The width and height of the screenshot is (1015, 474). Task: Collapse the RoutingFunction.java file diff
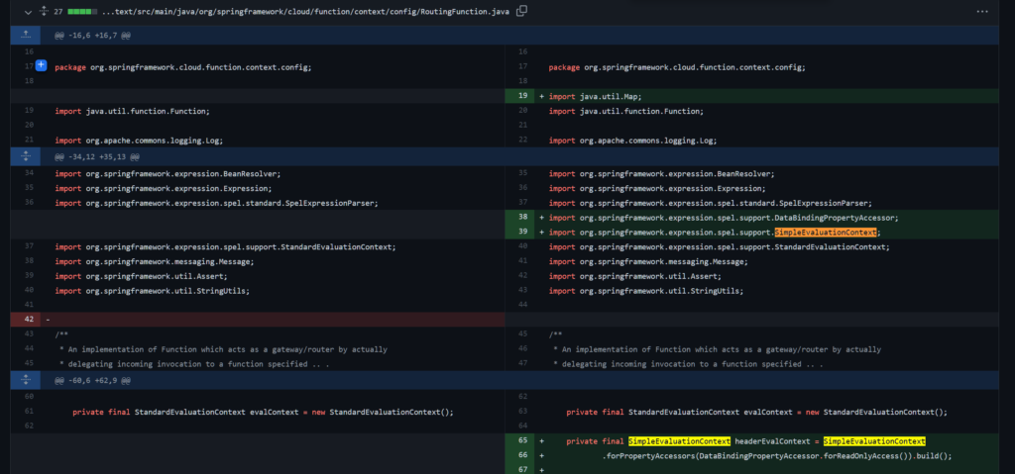(x=28, y=12)
